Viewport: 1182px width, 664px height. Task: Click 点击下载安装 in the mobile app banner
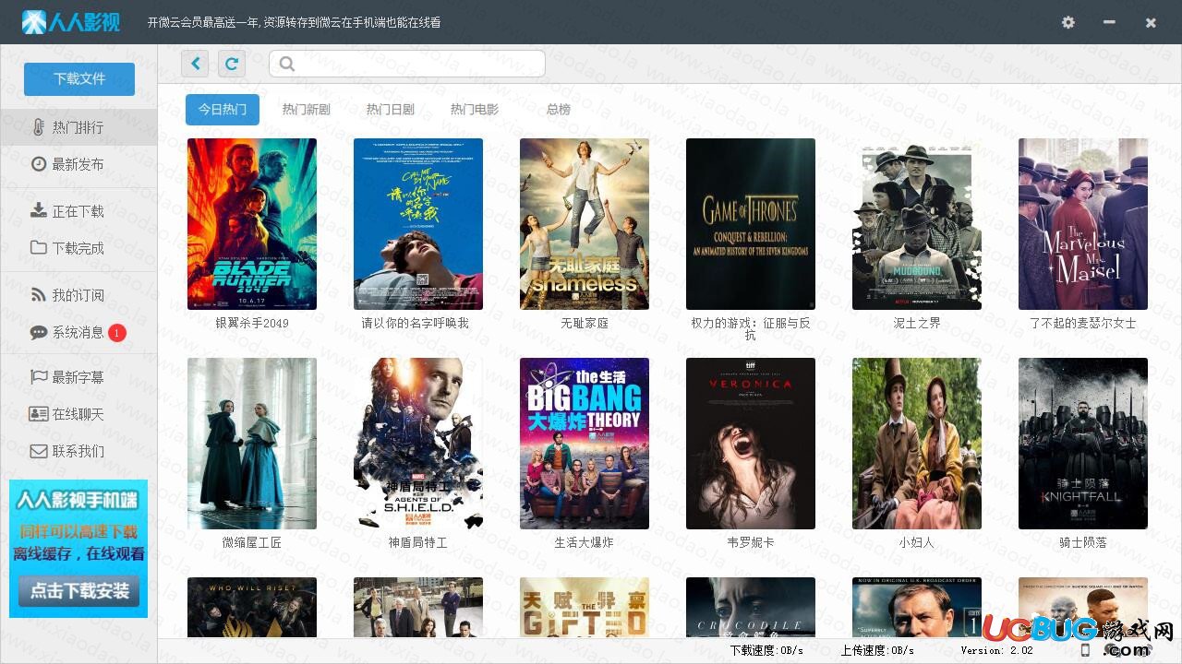[79, 591]
